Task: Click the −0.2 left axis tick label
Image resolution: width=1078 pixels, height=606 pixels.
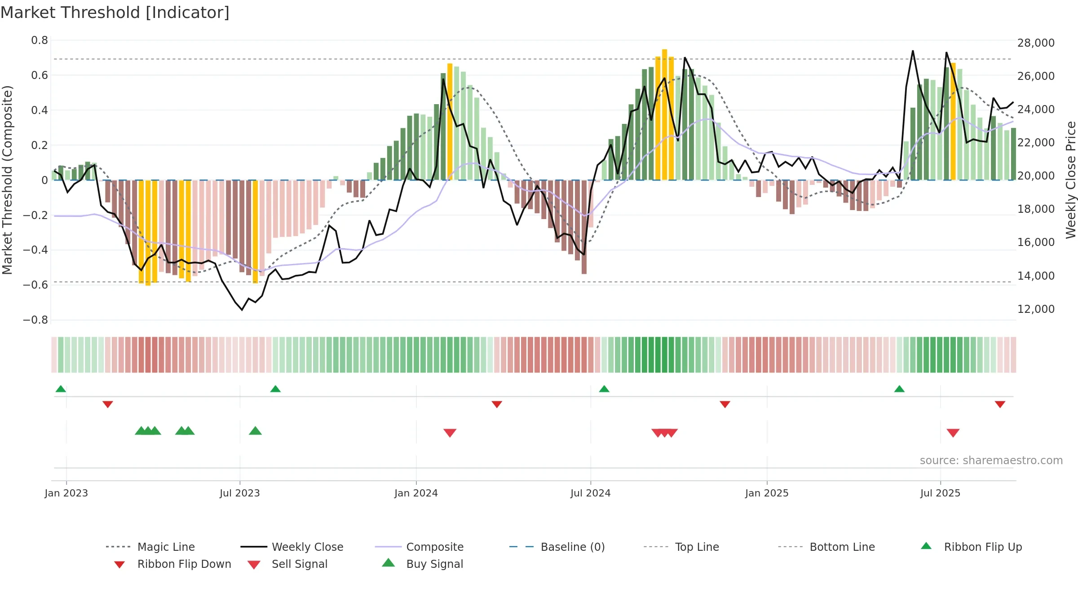Action: (x=35, y=215)
